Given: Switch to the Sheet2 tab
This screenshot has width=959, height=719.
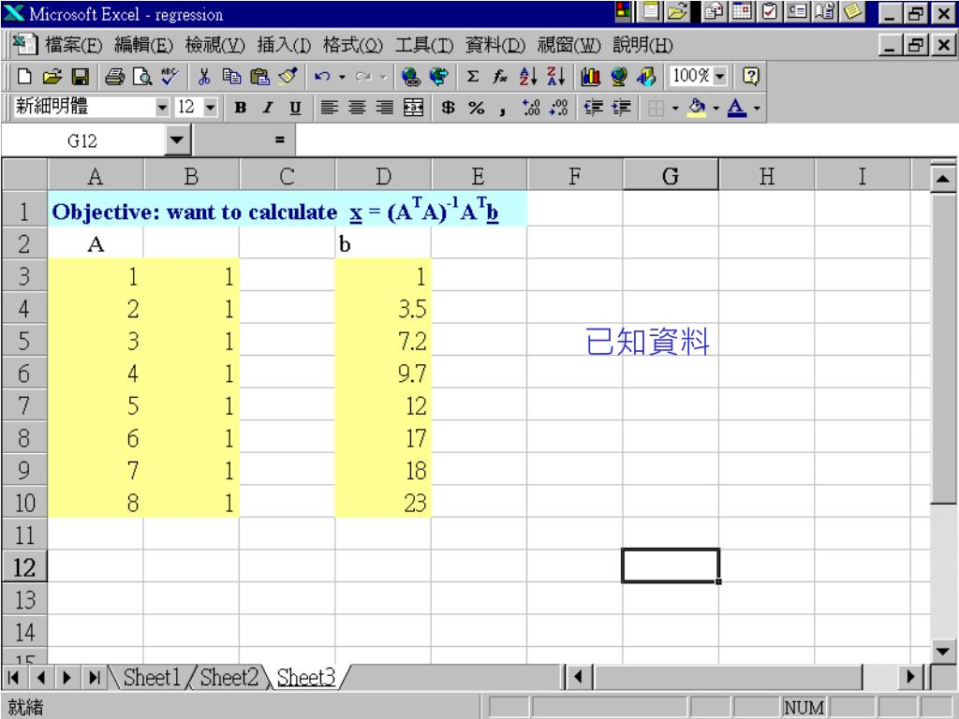Looking at the screenshot, I should 229,678.
